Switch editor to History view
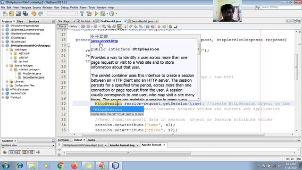This screenshot has height=170, width=302. coord(73,26)
